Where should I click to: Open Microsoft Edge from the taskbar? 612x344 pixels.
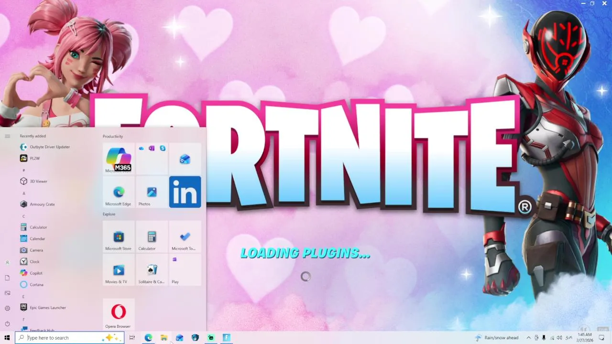pyautogui.click(x=148, y=338)
